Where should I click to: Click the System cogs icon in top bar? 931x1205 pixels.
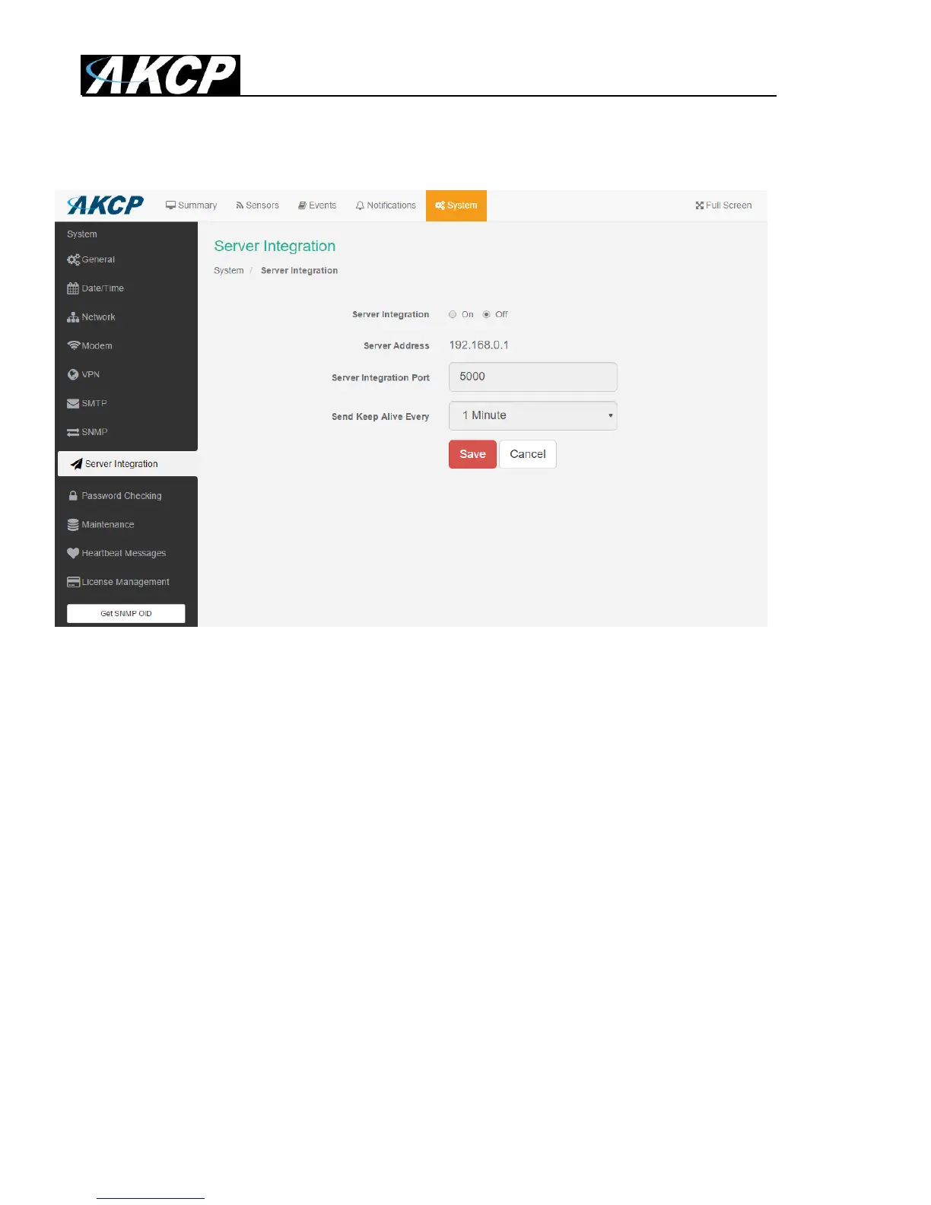click(x=440, y=205)
